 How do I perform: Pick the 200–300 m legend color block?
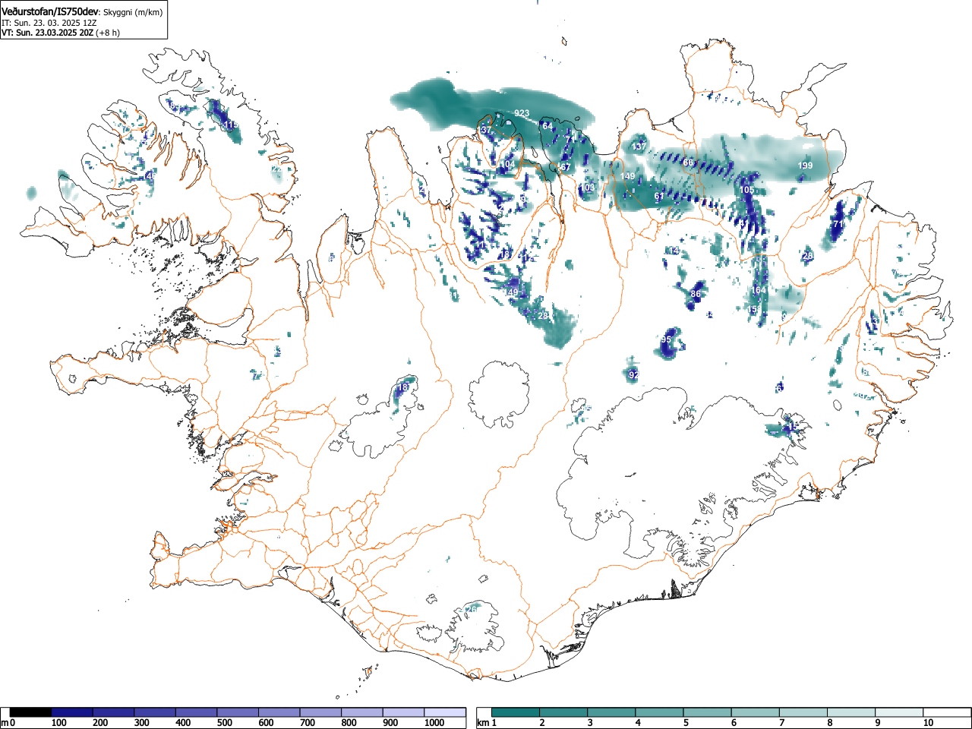click(x=114, y=712)
